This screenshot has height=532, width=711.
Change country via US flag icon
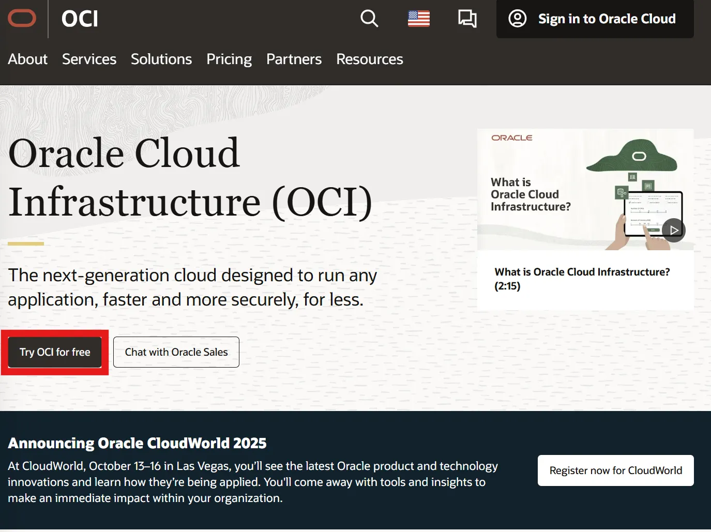tap(419, 19)
